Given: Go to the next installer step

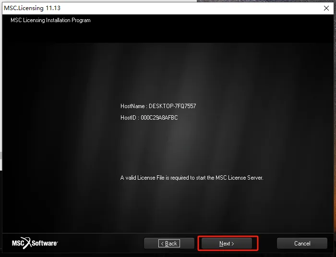Looking at the screenshot, I should click(x=227, y=243).
